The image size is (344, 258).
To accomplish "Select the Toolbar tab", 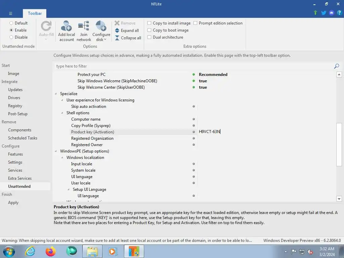I will click(35, 13).
